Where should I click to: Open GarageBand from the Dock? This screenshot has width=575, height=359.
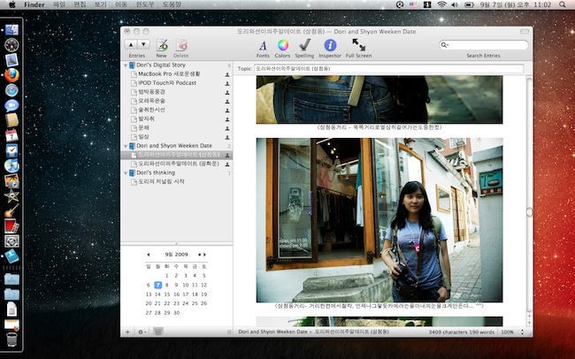click(x=11, y=211)
